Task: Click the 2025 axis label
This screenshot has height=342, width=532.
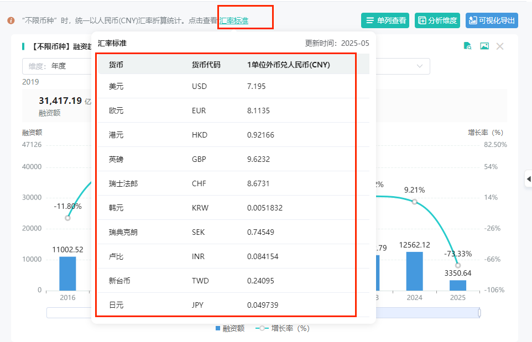Action: (x=458, y=298)
